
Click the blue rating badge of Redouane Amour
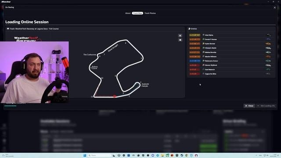[x=195, y=61]
